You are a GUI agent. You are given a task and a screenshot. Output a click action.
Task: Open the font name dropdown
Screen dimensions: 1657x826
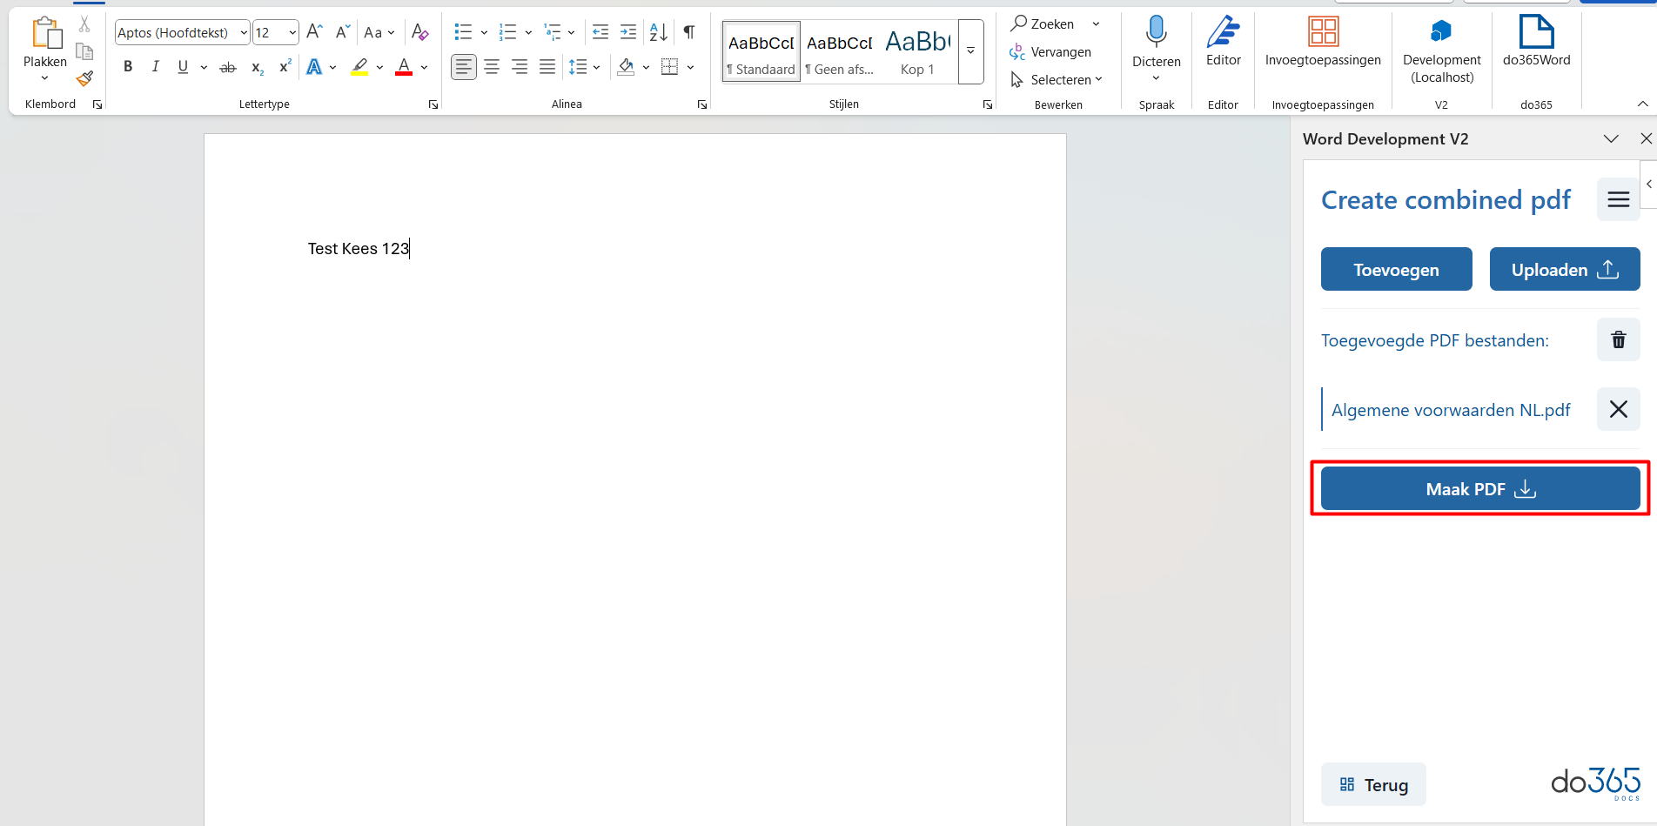244,33
